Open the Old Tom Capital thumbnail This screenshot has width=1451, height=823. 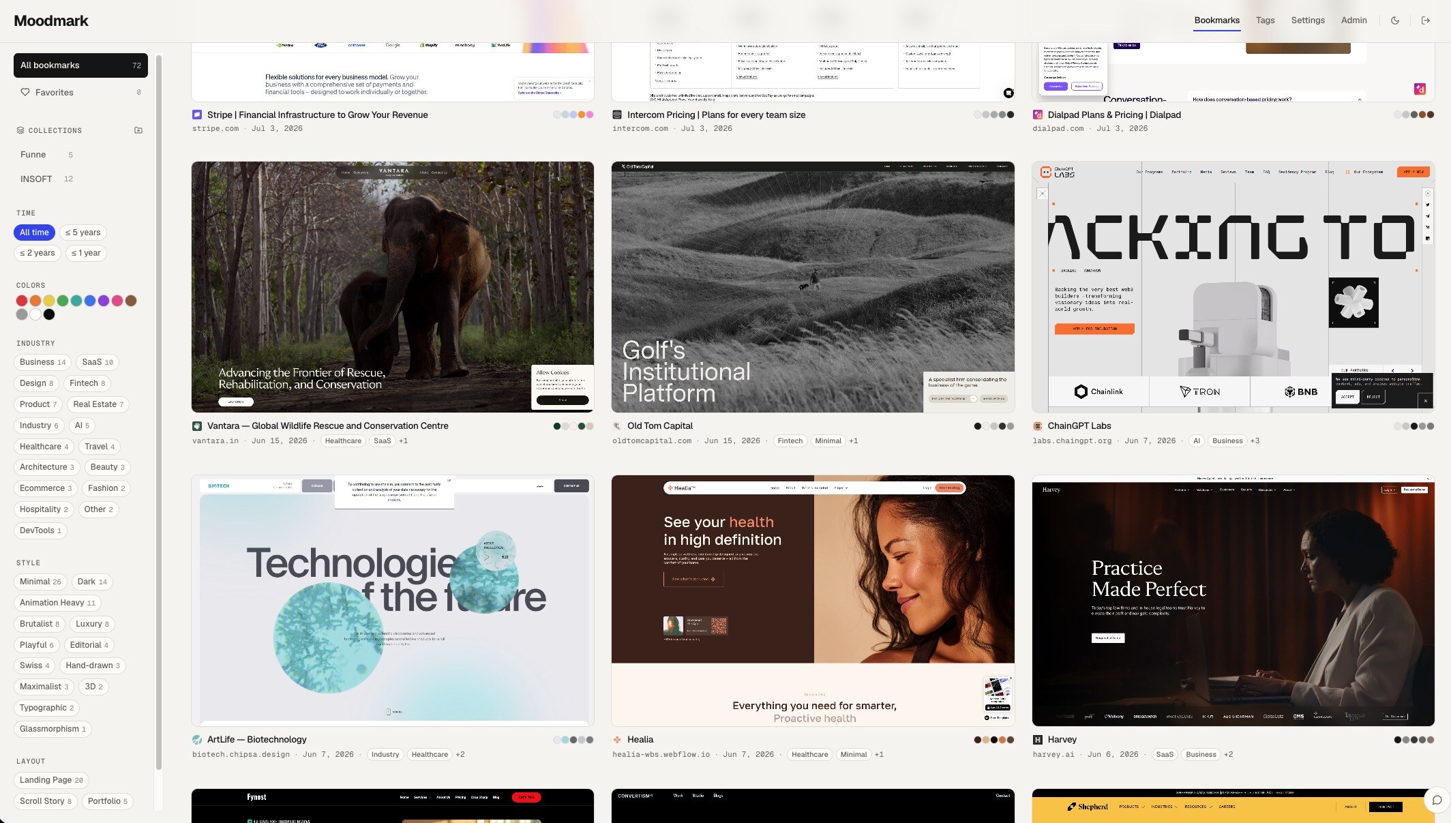[813, 287]
